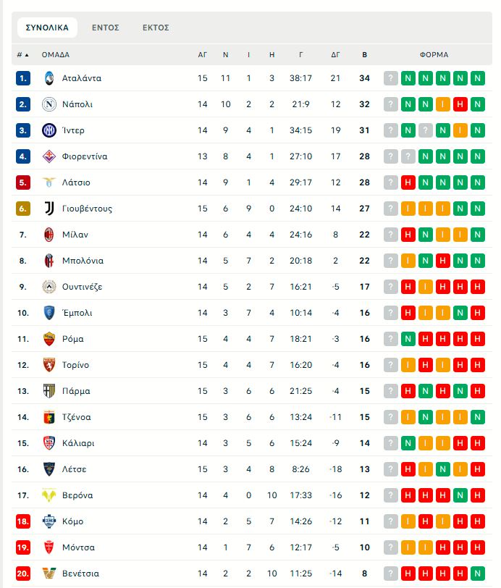The height and width of the screenshot is (588, 501).
Task: Open the Λάτσιο team link
Action: tap(76, 182)
